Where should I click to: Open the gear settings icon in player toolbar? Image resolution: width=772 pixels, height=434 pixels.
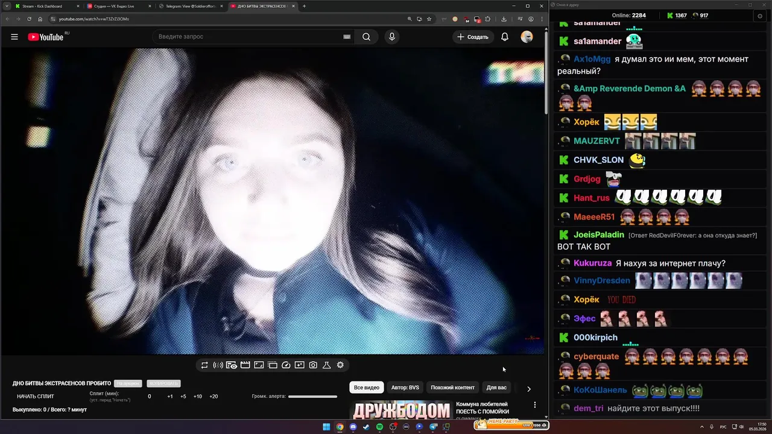pyautogui.click(x=340, y=365)
